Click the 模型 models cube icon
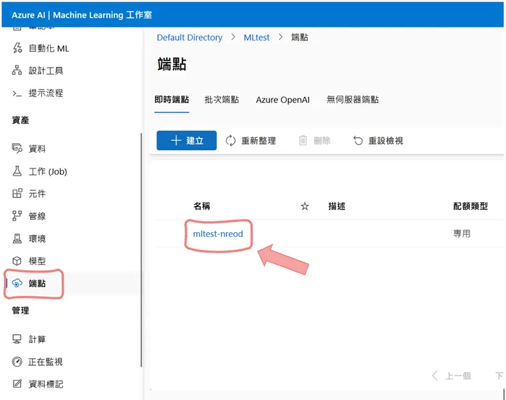This screenshot has width=506, height=400. coord(17,261)
